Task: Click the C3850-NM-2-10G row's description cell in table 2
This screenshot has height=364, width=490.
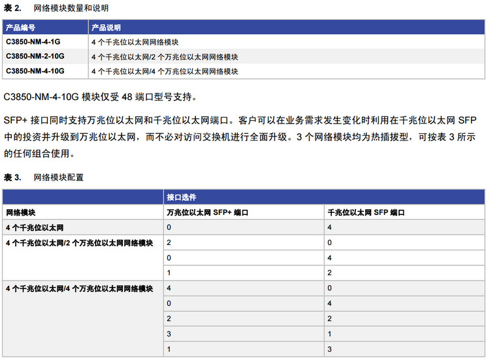Action: click(x=164, y=56)
